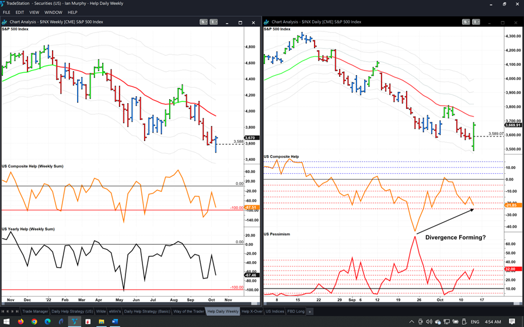
Task: Click the ENG language indicator
Action: 475,322
